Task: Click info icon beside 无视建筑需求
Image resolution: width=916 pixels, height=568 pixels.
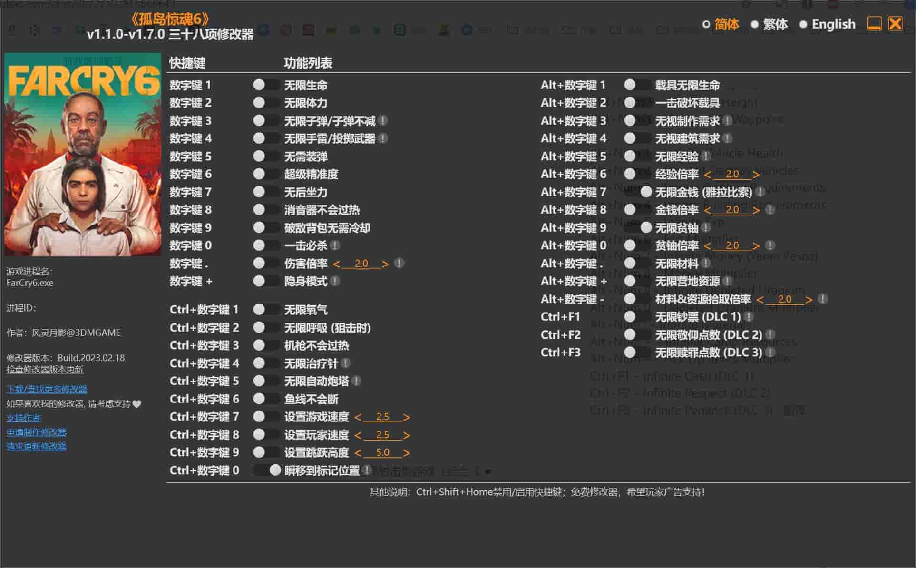Action: [x=727, y=138]
